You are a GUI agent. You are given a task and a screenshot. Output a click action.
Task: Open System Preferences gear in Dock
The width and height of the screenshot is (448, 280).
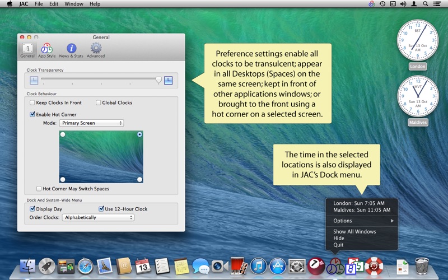[297, 267]
